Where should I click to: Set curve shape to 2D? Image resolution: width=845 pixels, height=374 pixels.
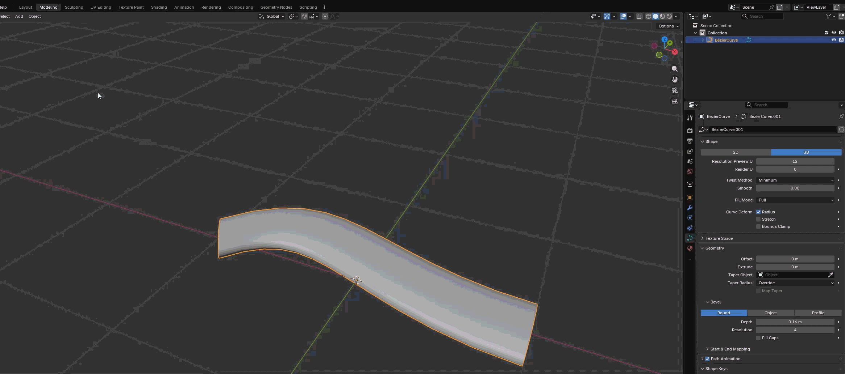pos(736,152)
